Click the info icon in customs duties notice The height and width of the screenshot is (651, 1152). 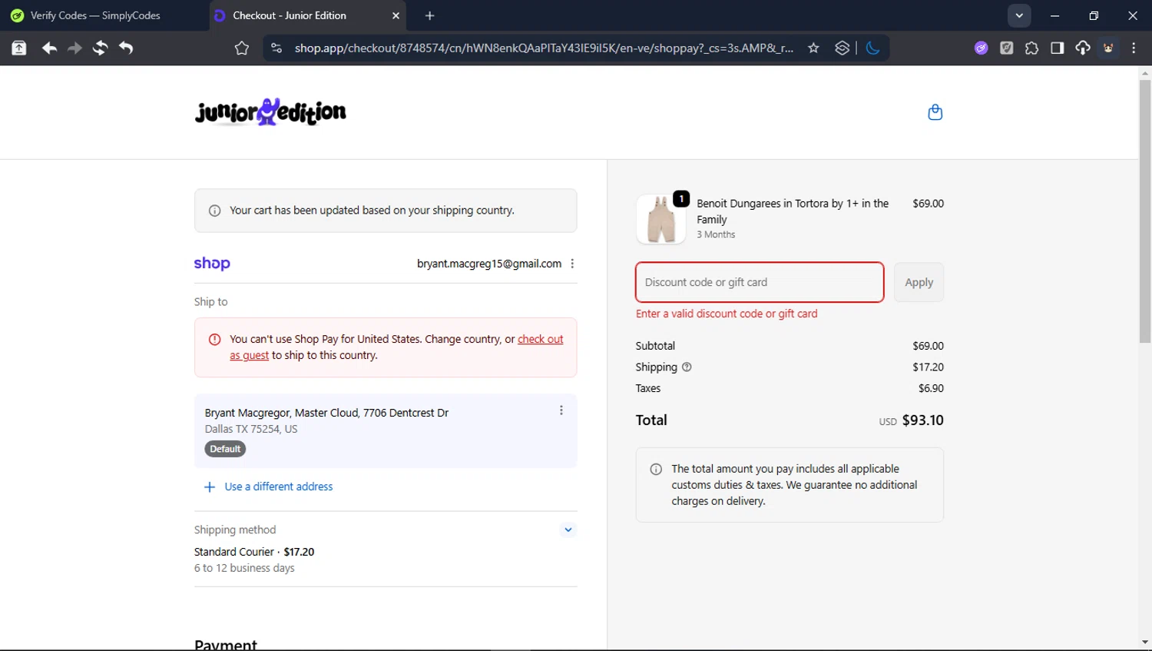coord(656,469)
